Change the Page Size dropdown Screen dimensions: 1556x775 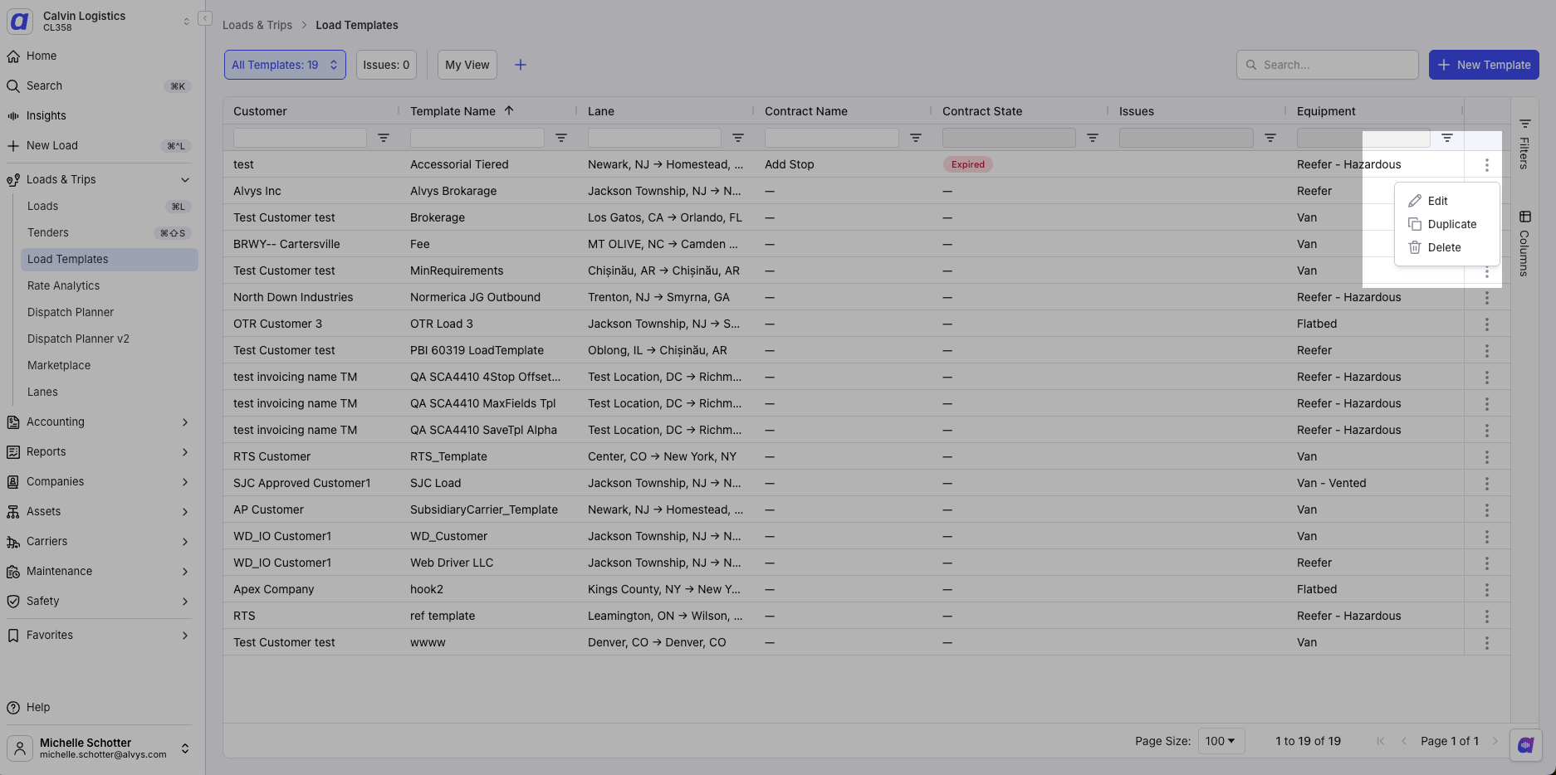[x=1221, y=741]
